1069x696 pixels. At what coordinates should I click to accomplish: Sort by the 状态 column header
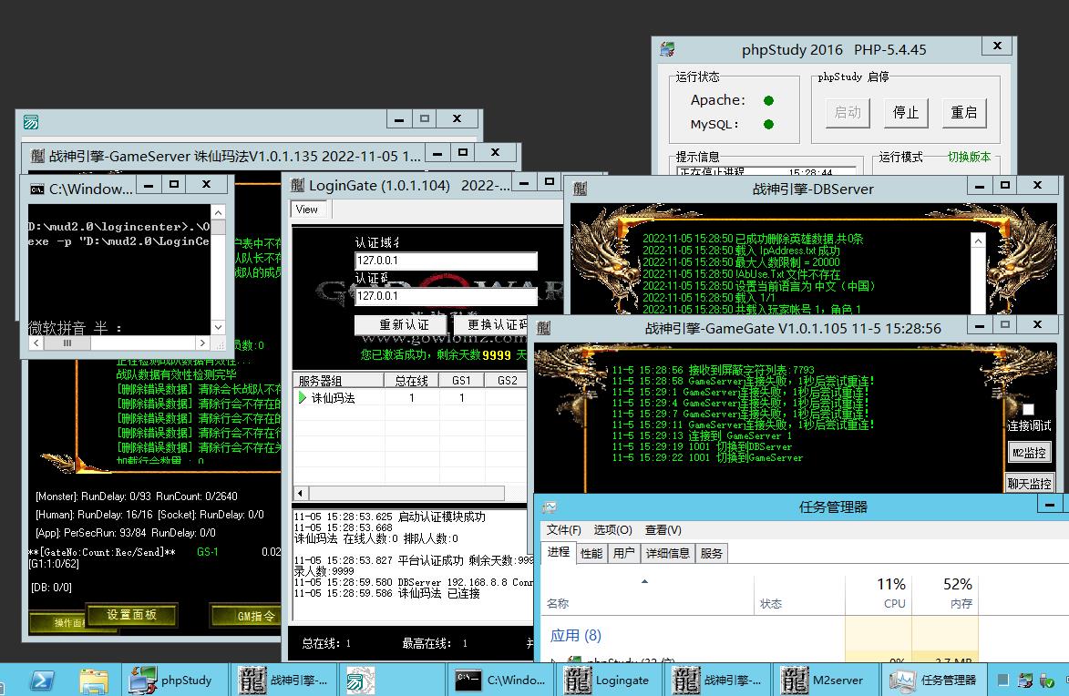799,594
